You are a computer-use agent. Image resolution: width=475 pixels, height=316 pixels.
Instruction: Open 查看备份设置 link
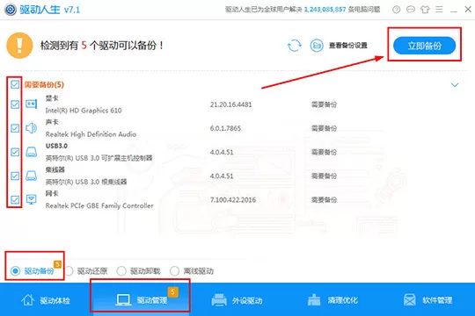[348, 46]
